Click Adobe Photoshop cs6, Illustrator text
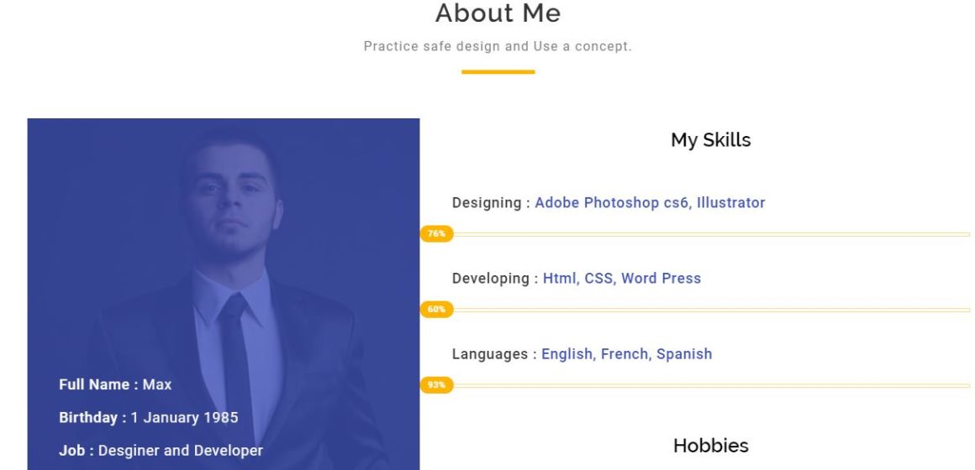 point(650,202)
